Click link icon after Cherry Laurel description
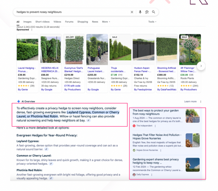Viewport: 218px width, 191px height. (51, 164)
